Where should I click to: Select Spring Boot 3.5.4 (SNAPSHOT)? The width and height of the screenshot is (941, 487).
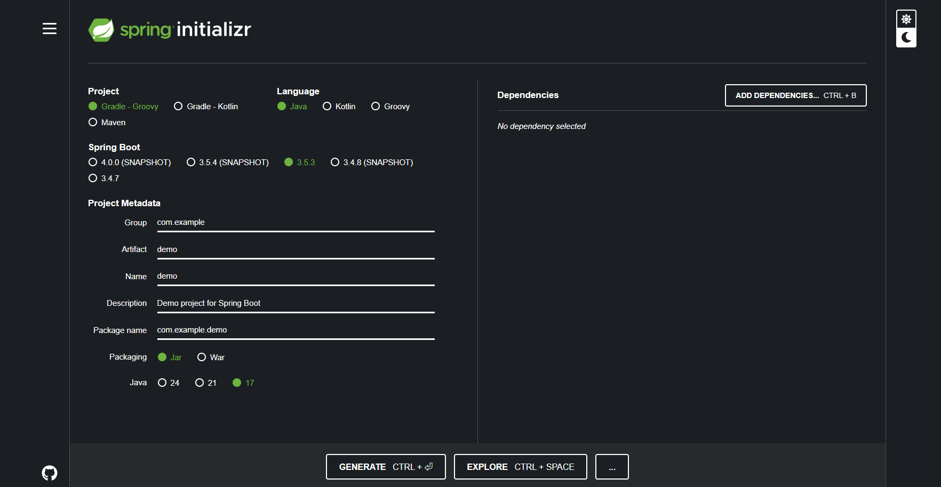(x=228, y=163)
